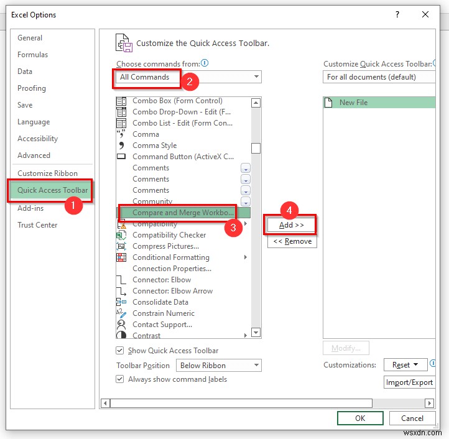
Task: Click the Combo Box (Form Control) icon
Action: coord(121,101)
